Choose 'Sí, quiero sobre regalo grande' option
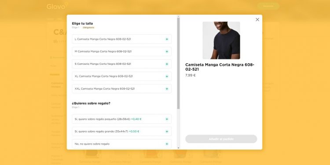Viewport: 330px width, 165px height. [x=121, y=132]
